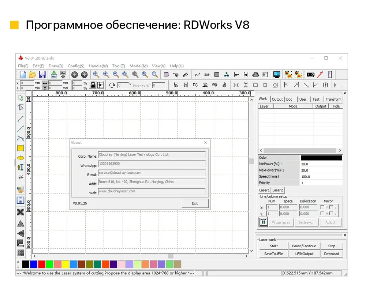Switch to the Transform tab
Viewport: 366px width, 297px height.
tap(333, 99)
